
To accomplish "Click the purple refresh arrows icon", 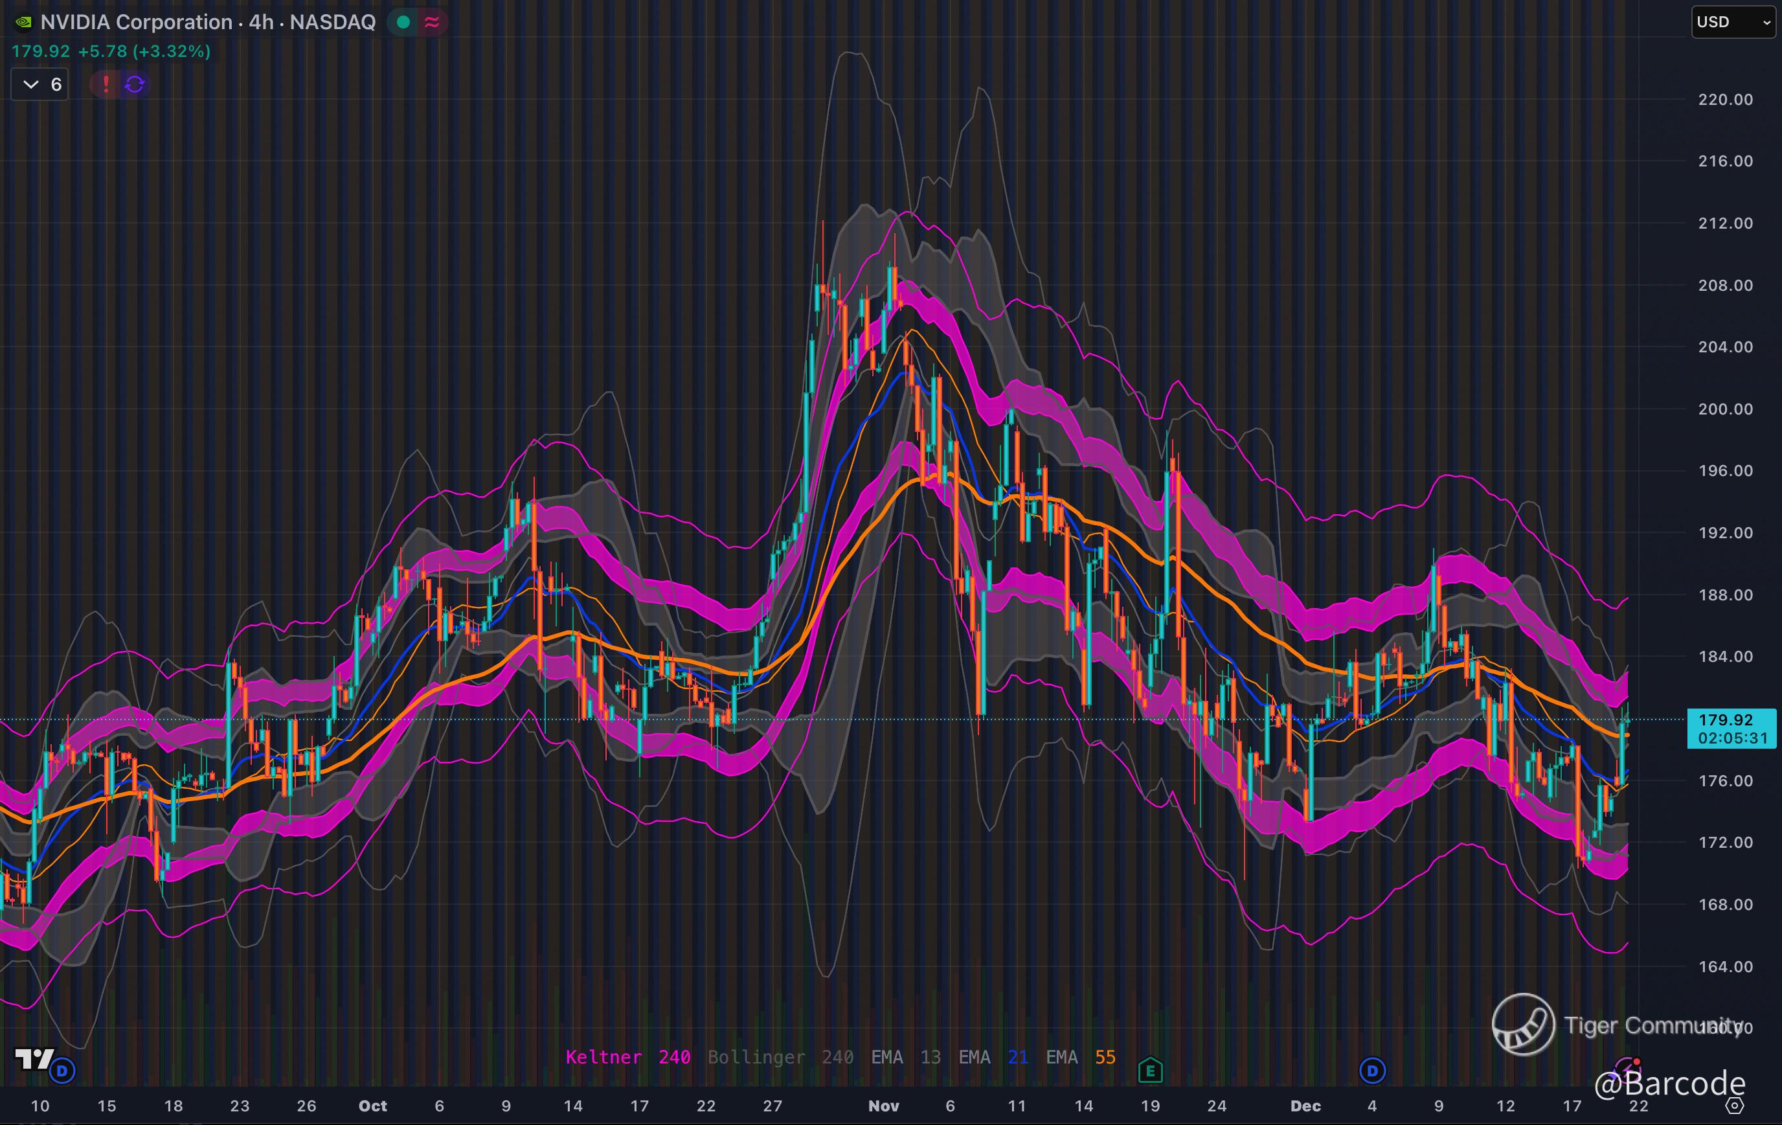I will tap(134, 84).
